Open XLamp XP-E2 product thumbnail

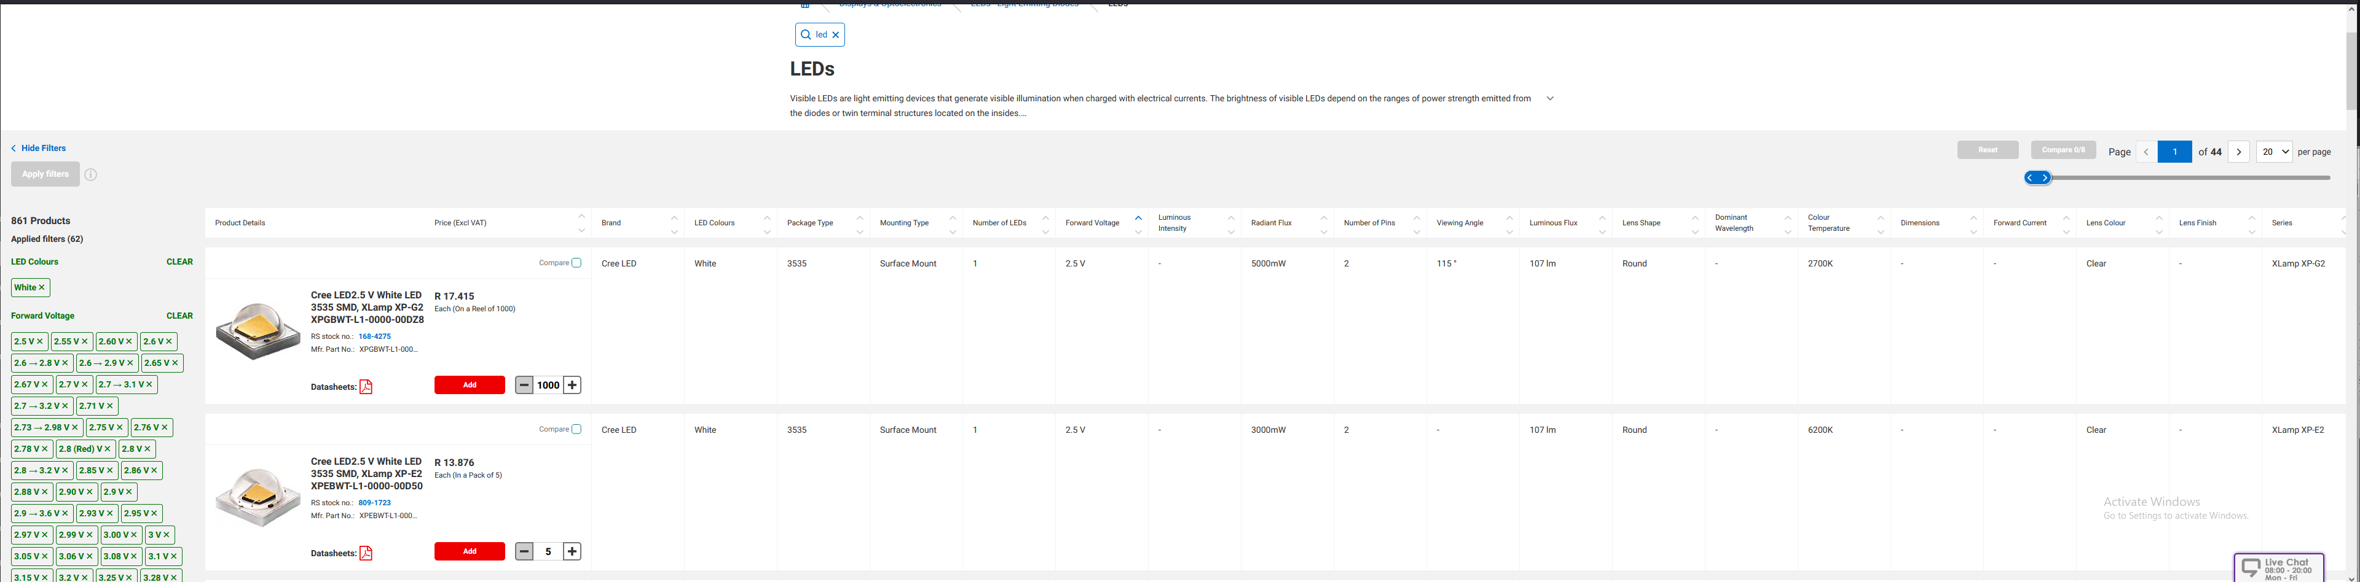(258, 497)
